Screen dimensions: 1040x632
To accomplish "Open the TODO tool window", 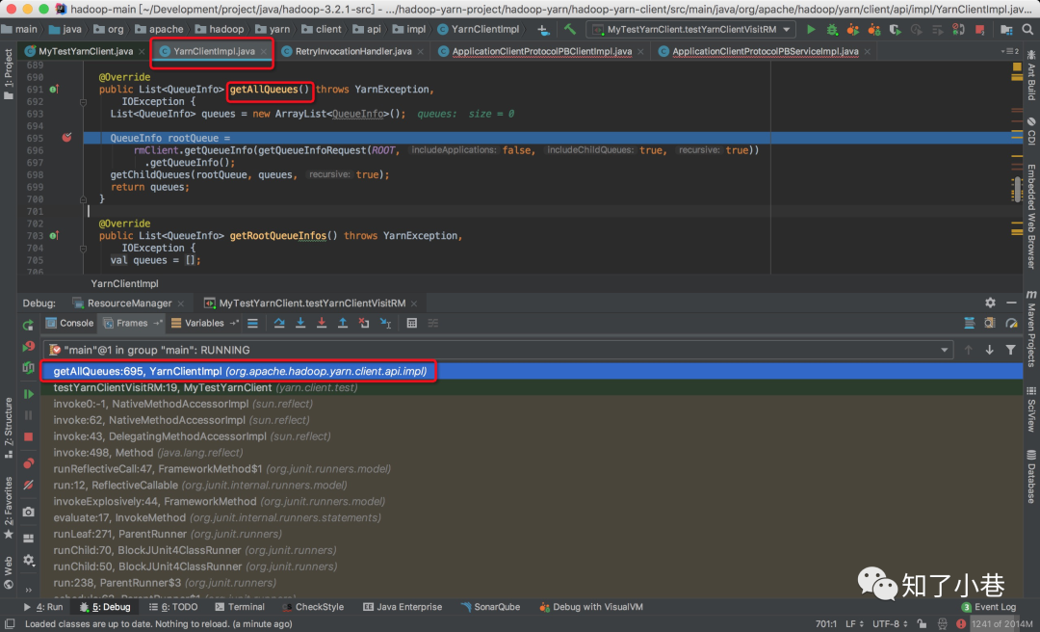I will click(173, 607).
